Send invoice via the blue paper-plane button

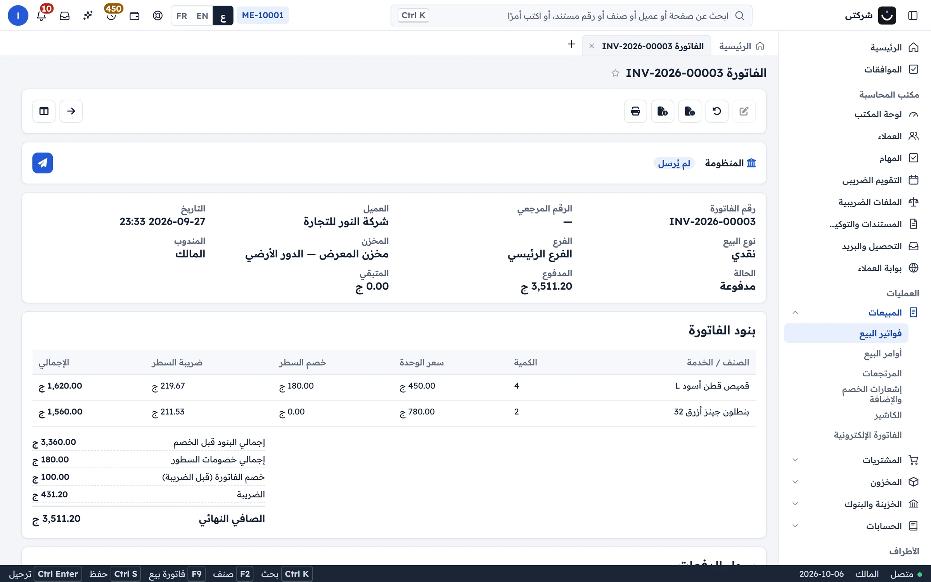click(x=43, y=163)
